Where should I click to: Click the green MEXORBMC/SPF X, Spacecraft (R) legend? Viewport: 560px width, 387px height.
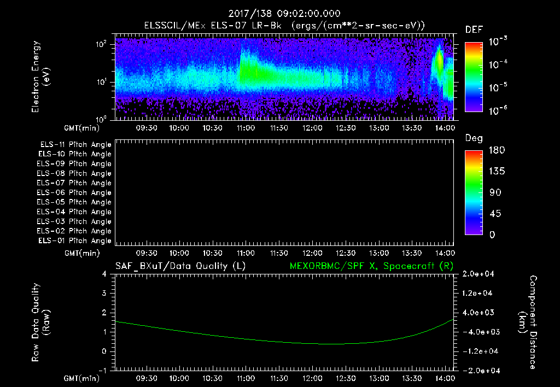pos(371,266)
